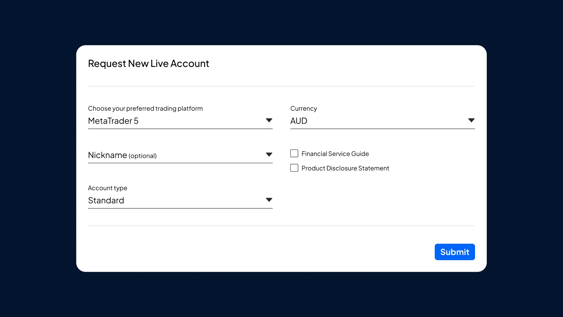Click the Currency field label
The height and width of the screenshot is (317, 563).
point(303,109)
